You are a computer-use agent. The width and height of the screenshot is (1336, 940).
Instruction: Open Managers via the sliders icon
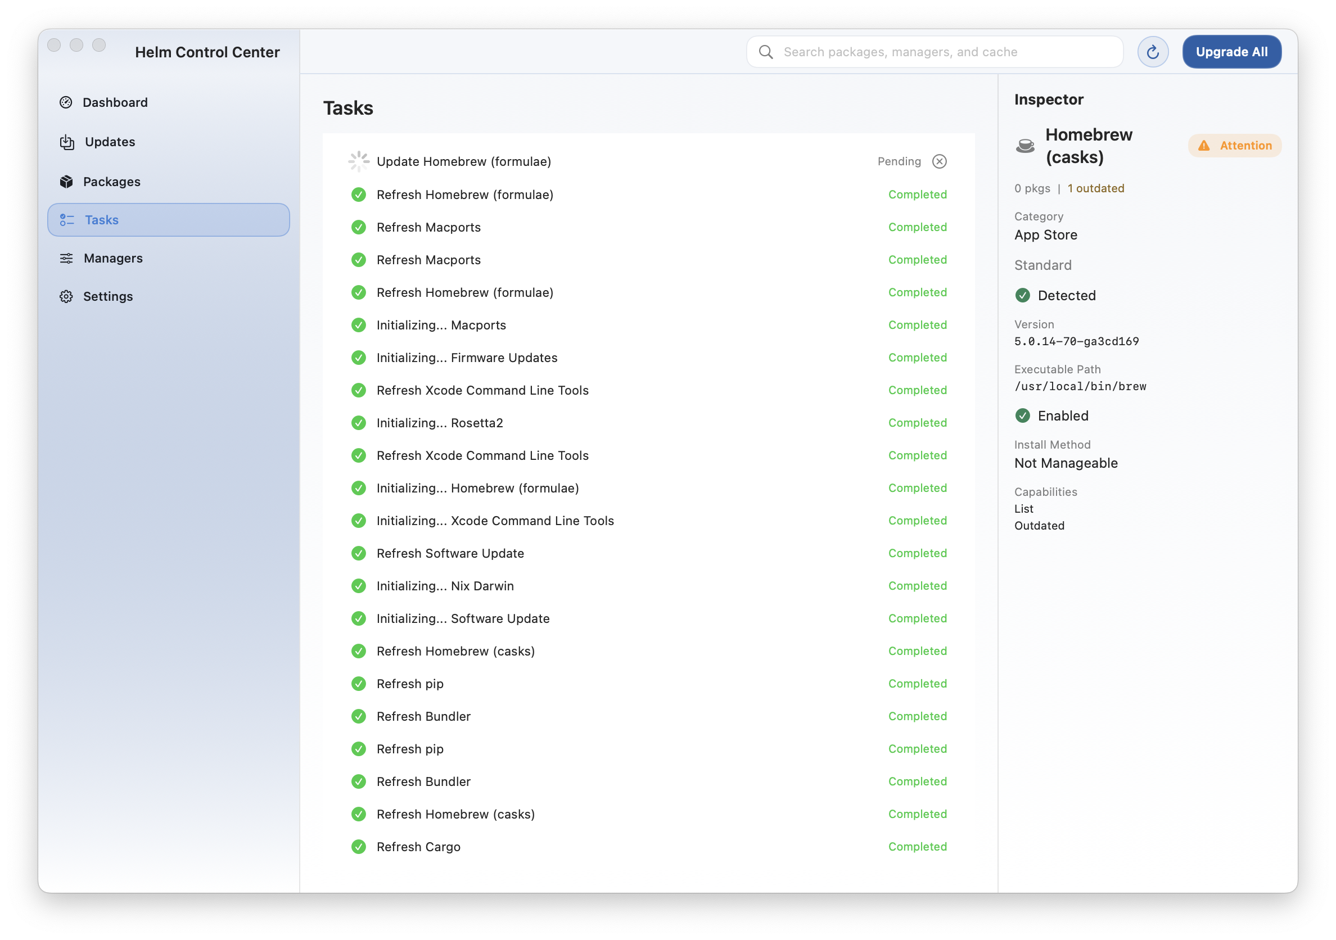66,258
